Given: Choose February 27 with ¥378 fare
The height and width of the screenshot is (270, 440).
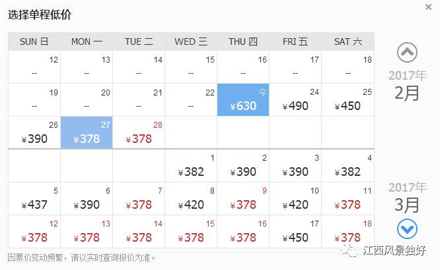Looking at the screenshot, I should tap(86, 133).
